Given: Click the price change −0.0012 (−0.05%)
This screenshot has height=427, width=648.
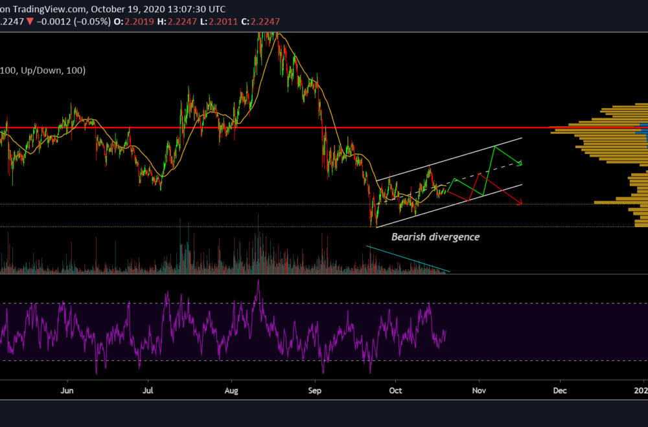Looking at the screenshot, I should click(x=74, y=21).
